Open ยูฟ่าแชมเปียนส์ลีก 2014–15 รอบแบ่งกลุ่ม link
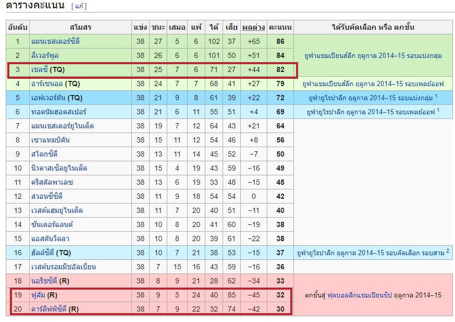This screenshot has height=322, width=455. click(373, 55)
